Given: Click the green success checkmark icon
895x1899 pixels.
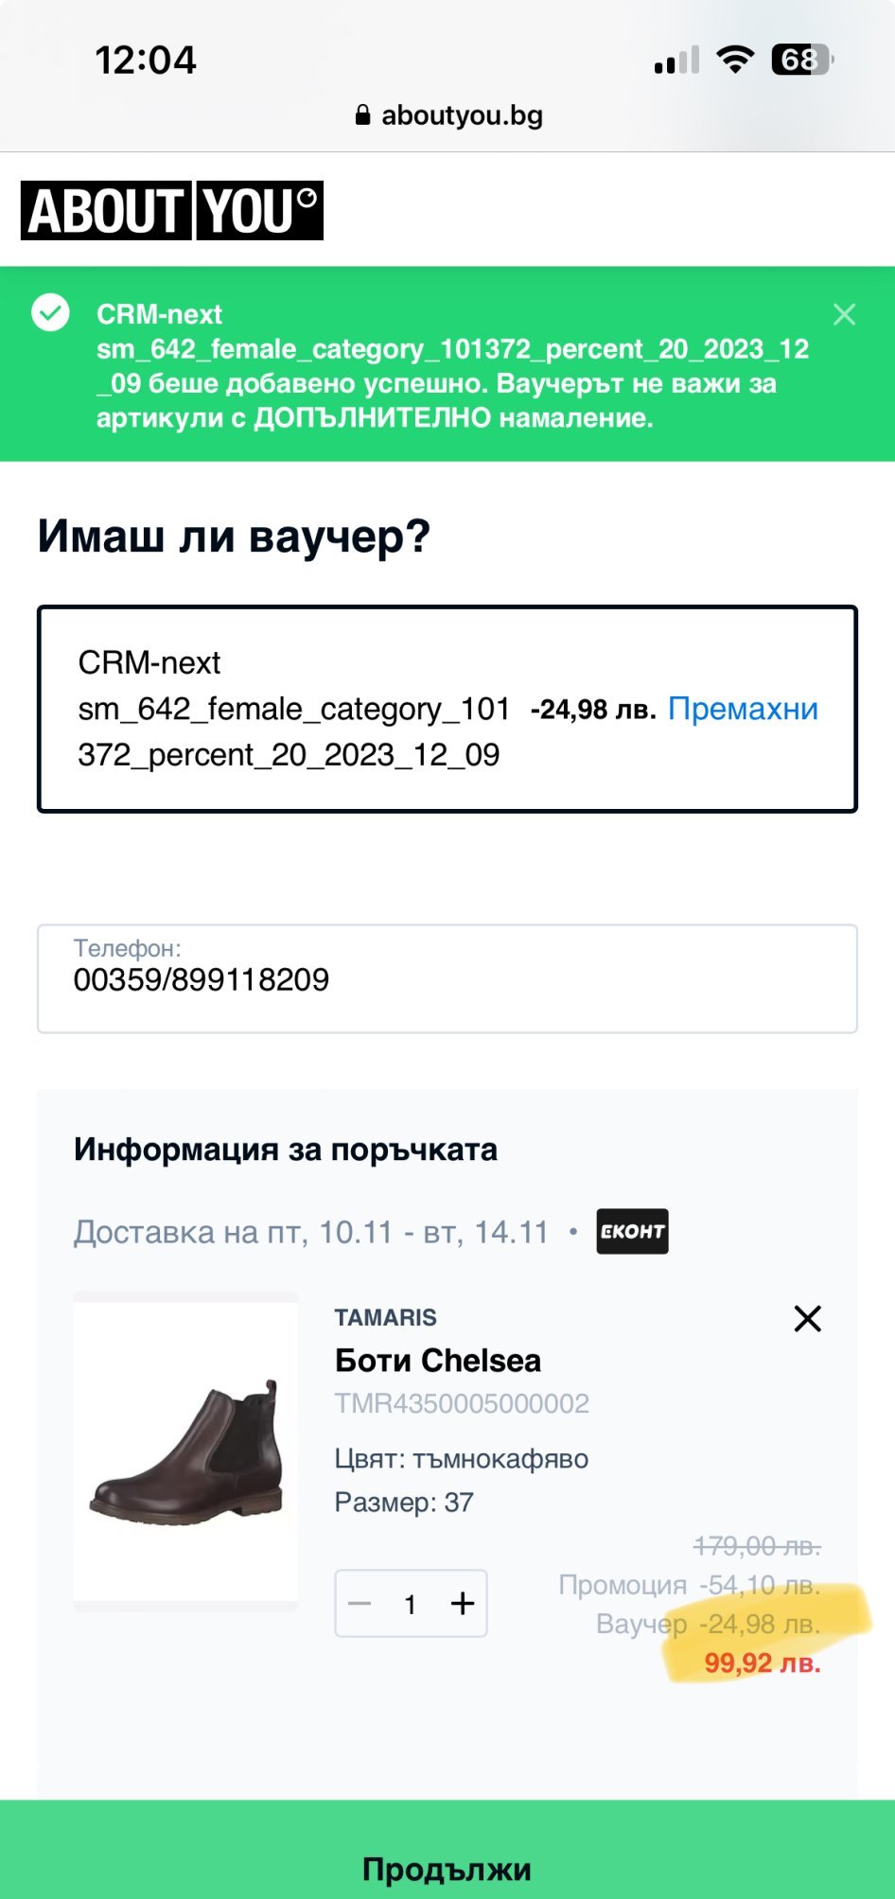Looking at the screenshot, I should pyautogui.click(x=50, y=313).
